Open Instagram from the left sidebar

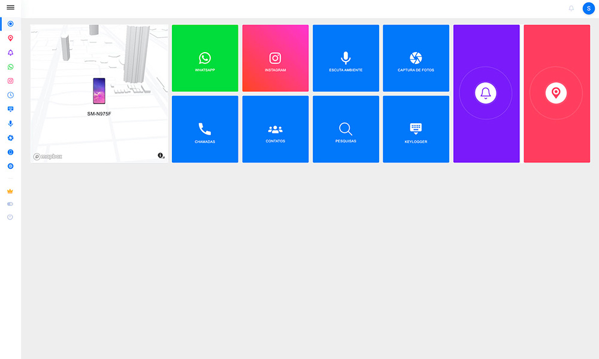point(10,81)
